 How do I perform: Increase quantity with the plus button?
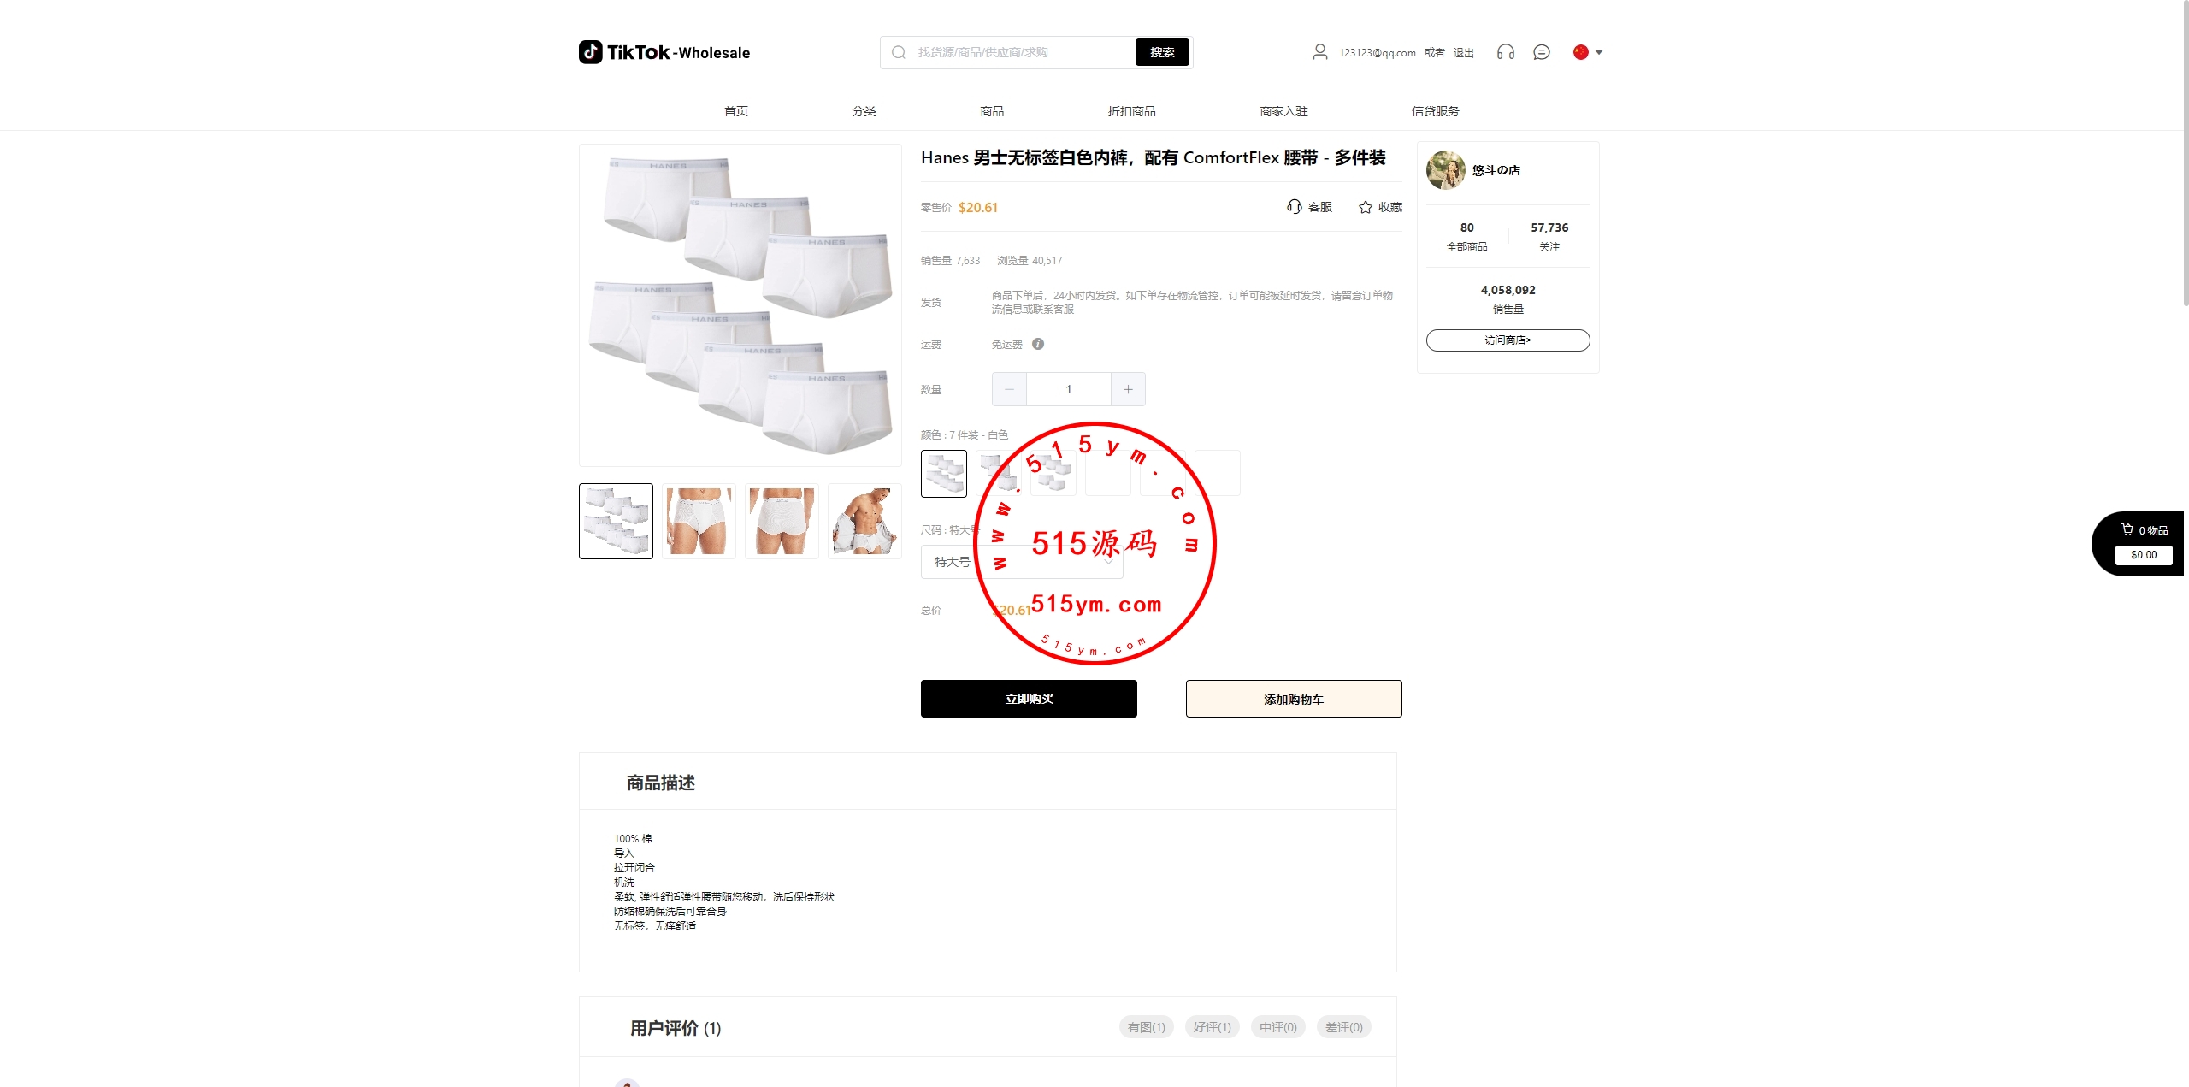coord(1128,389)
